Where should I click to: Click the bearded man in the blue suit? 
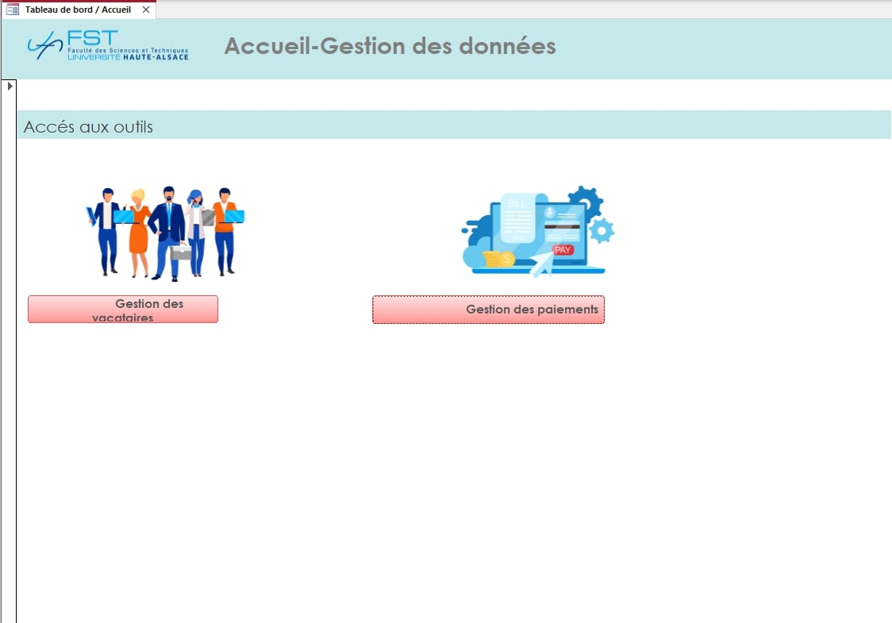pyautogui.click(x=167, y=230)
